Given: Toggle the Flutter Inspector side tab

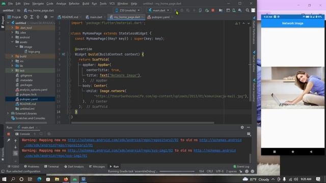Looking at the screenshot, I should coord(254,90).
